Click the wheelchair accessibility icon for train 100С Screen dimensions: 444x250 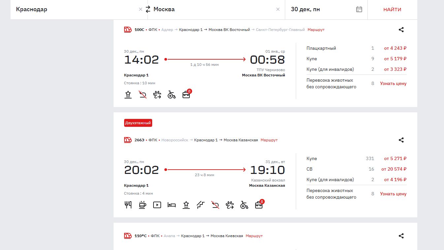pos(171,95)
